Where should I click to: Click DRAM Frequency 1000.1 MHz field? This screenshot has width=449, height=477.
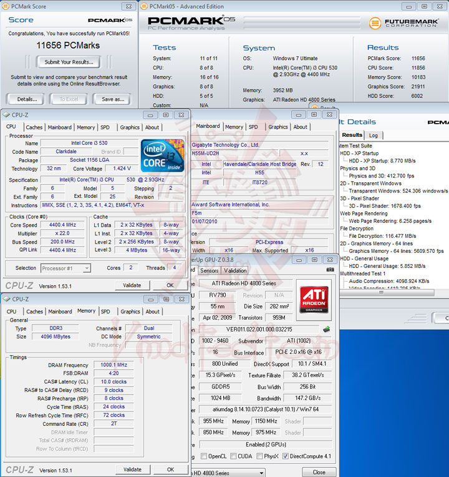pyautogui.click(x=113, y=365)
